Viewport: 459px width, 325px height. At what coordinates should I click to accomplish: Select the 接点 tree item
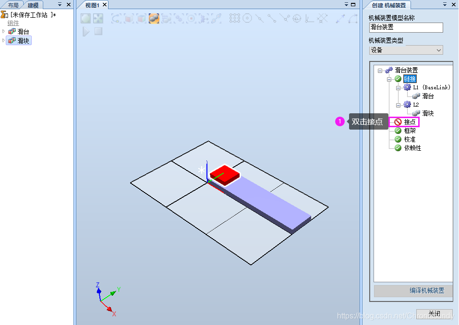coord(410,122)
